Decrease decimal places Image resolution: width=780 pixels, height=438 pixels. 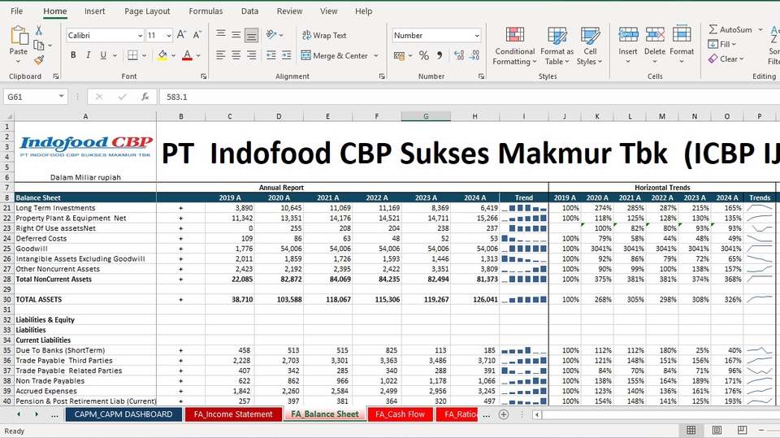pyautogui.click(x=474, y=56)
